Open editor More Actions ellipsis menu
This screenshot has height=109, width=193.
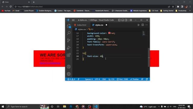pyautogui.click(x=147, y=25)
